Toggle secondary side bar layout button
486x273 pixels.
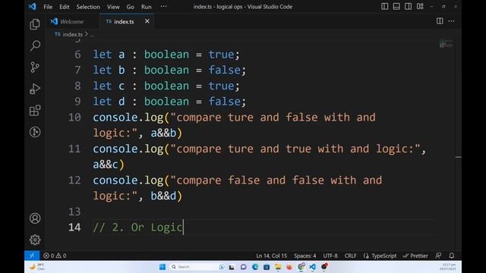408,7
